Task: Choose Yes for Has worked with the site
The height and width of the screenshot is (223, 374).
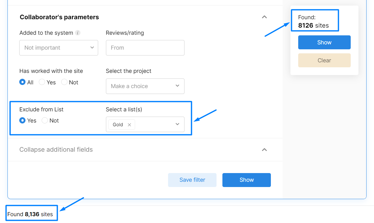Action: 42,82
